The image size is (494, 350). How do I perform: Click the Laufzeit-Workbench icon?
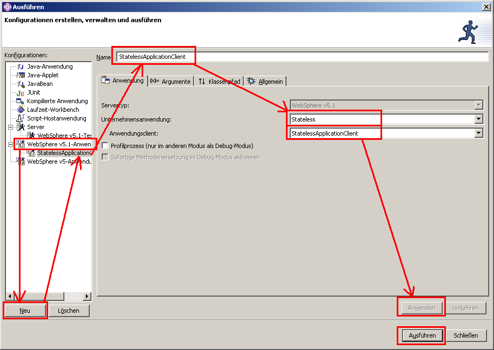21,110
